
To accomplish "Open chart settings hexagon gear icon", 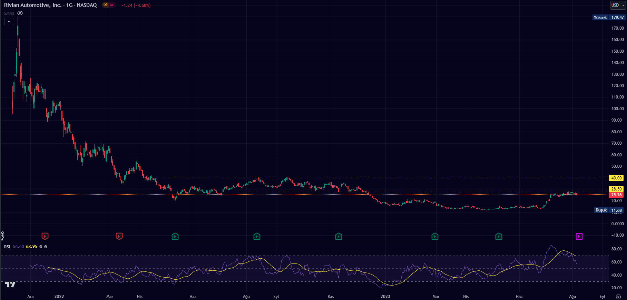I will pos(618,297).
